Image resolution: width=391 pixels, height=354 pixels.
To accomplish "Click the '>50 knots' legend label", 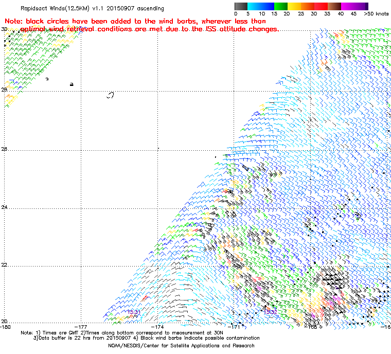I will tap(376, 14).
